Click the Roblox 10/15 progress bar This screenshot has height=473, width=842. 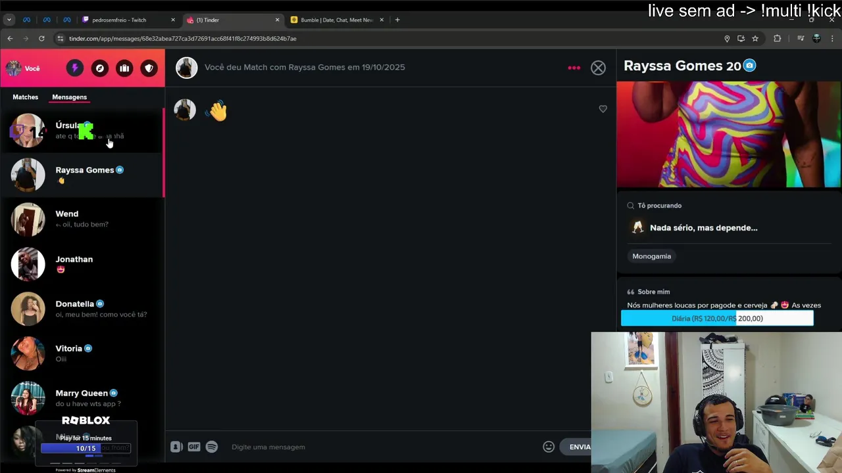86,449
